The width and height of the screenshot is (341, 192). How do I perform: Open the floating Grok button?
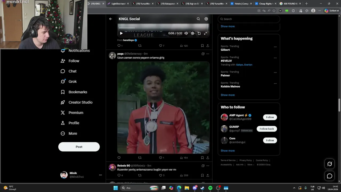pos(330,164)
